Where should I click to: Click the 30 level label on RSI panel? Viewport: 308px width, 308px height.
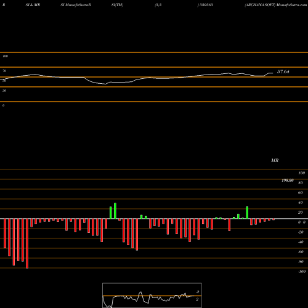[x=4, y=91]
